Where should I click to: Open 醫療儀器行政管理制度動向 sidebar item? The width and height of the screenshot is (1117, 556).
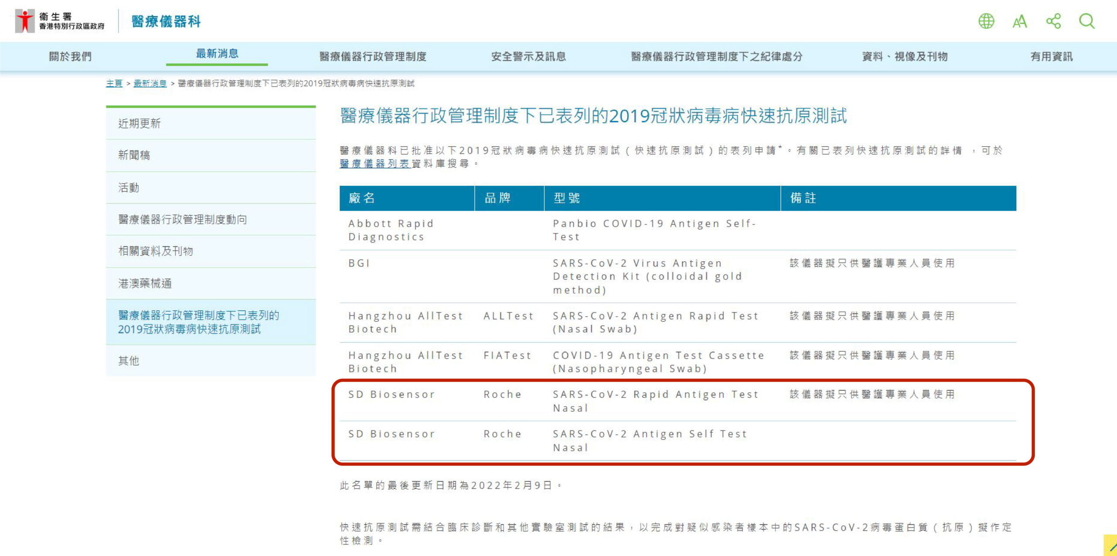pos(211,220)
